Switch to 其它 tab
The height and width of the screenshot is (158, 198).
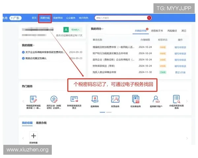coord(184,31)
